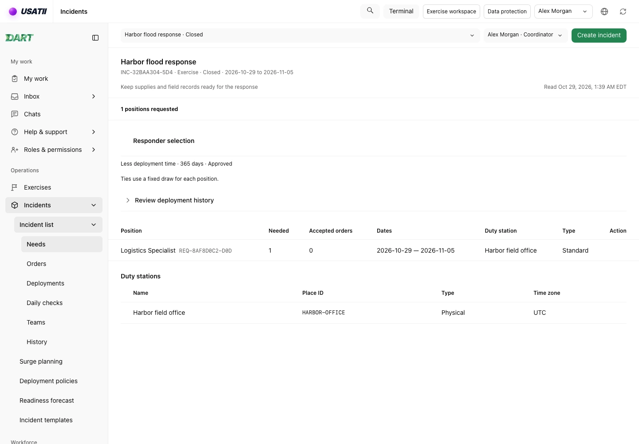Open the globe language icon
This screenshot has height=444, width=639.
tap(604, 12)
